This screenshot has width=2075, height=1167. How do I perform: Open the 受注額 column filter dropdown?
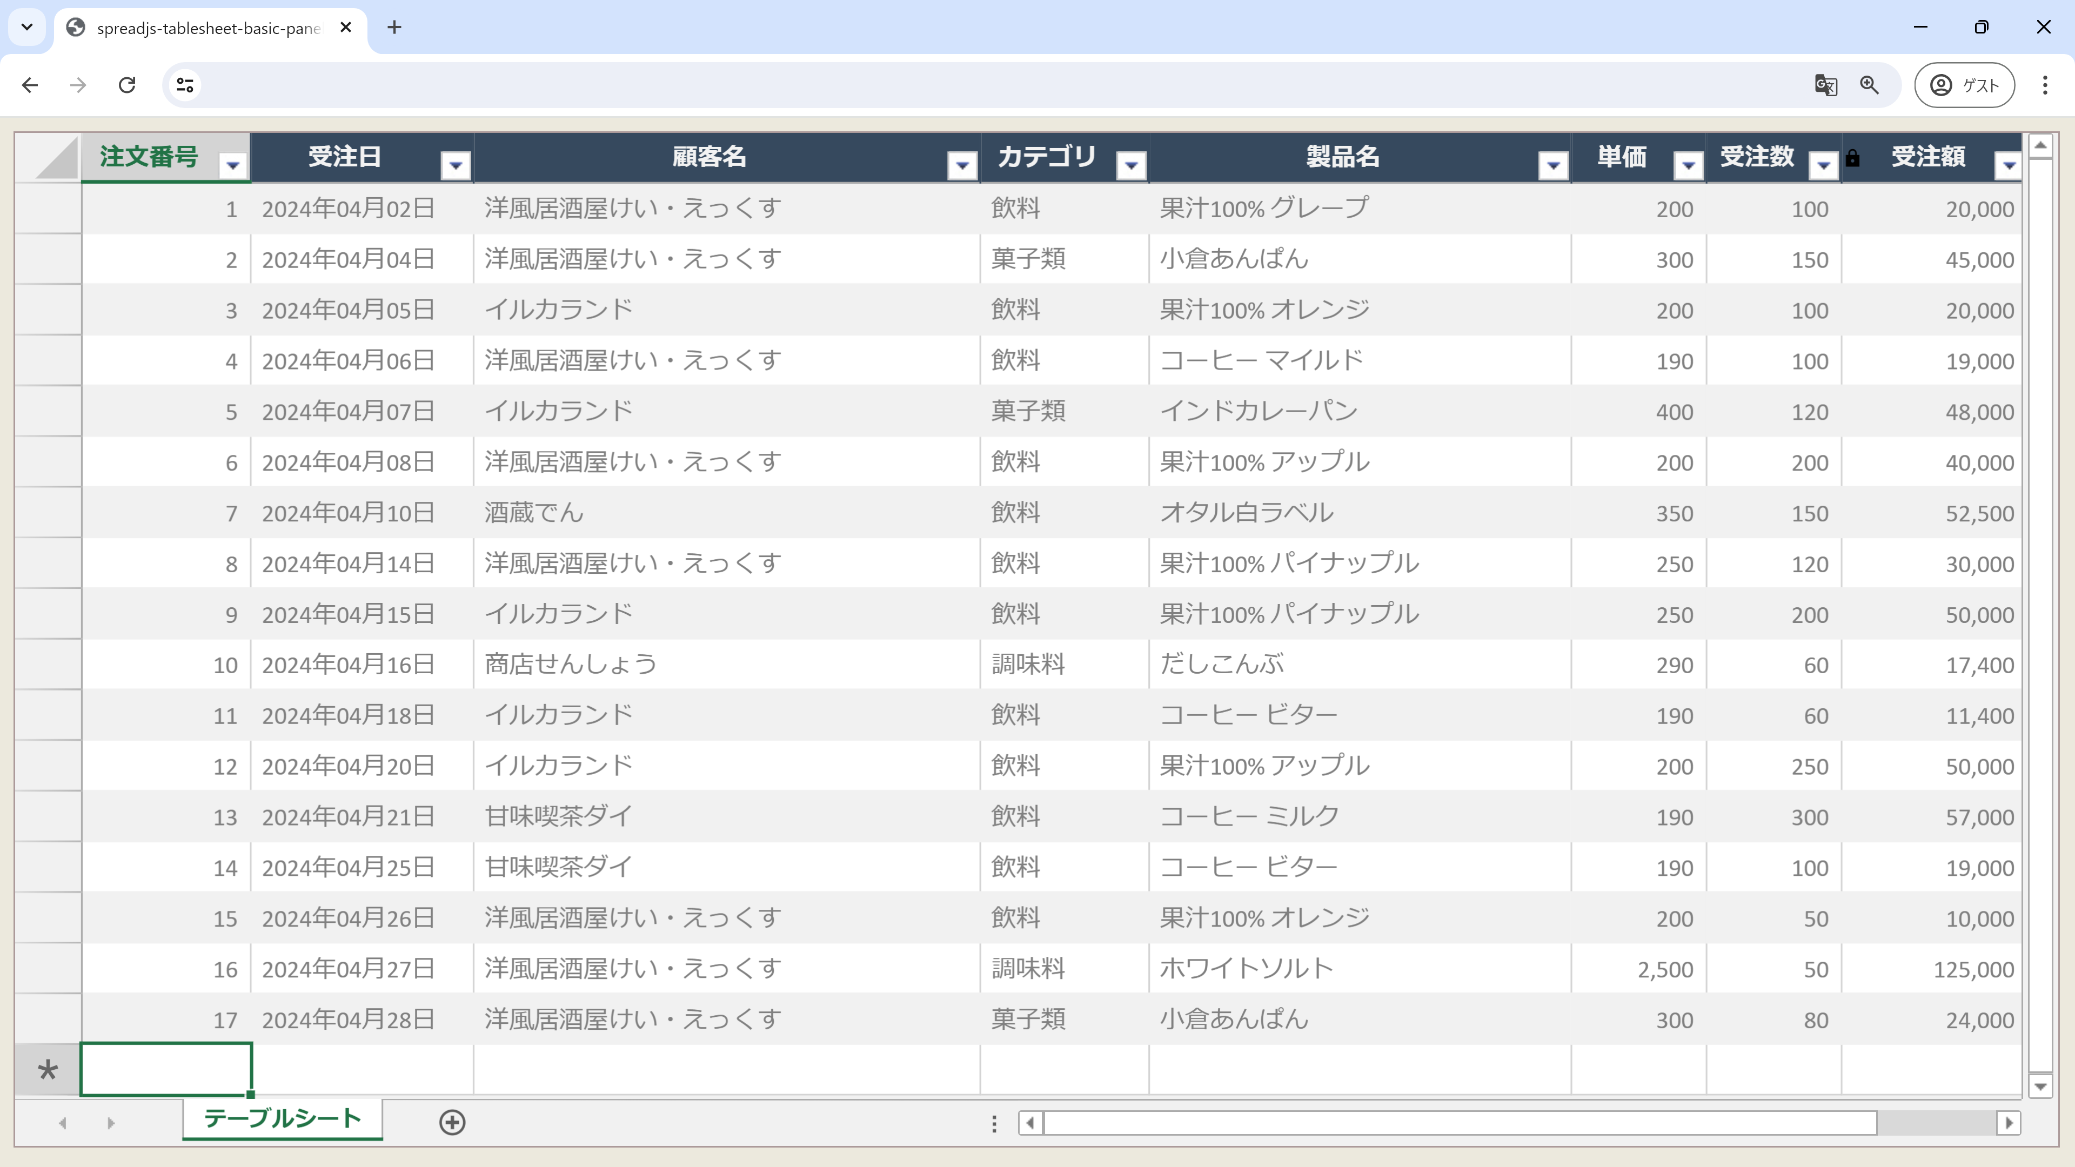tap(2008, 165)
